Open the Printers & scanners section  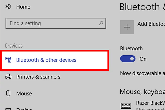(38, 77)
